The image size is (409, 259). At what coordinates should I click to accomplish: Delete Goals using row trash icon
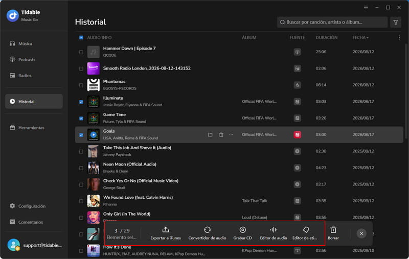(x=221, y=135)
